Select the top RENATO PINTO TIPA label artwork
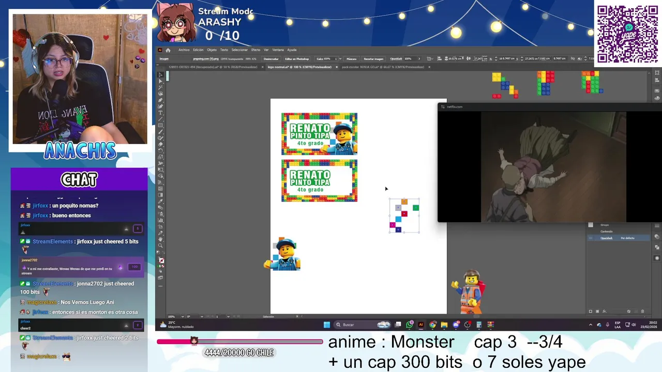 [x=319, y=134]
